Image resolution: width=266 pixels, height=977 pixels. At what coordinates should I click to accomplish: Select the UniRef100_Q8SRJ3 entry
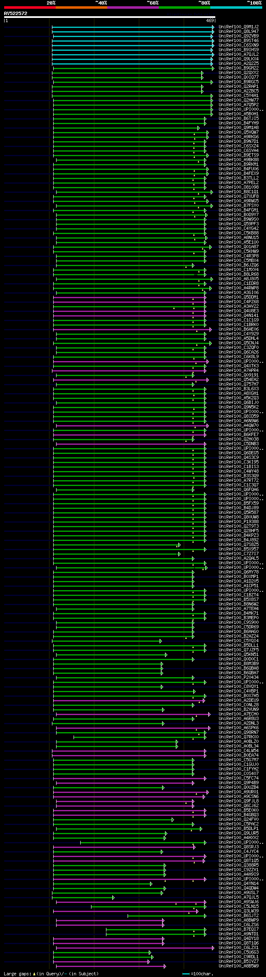[x=239, y=847]
